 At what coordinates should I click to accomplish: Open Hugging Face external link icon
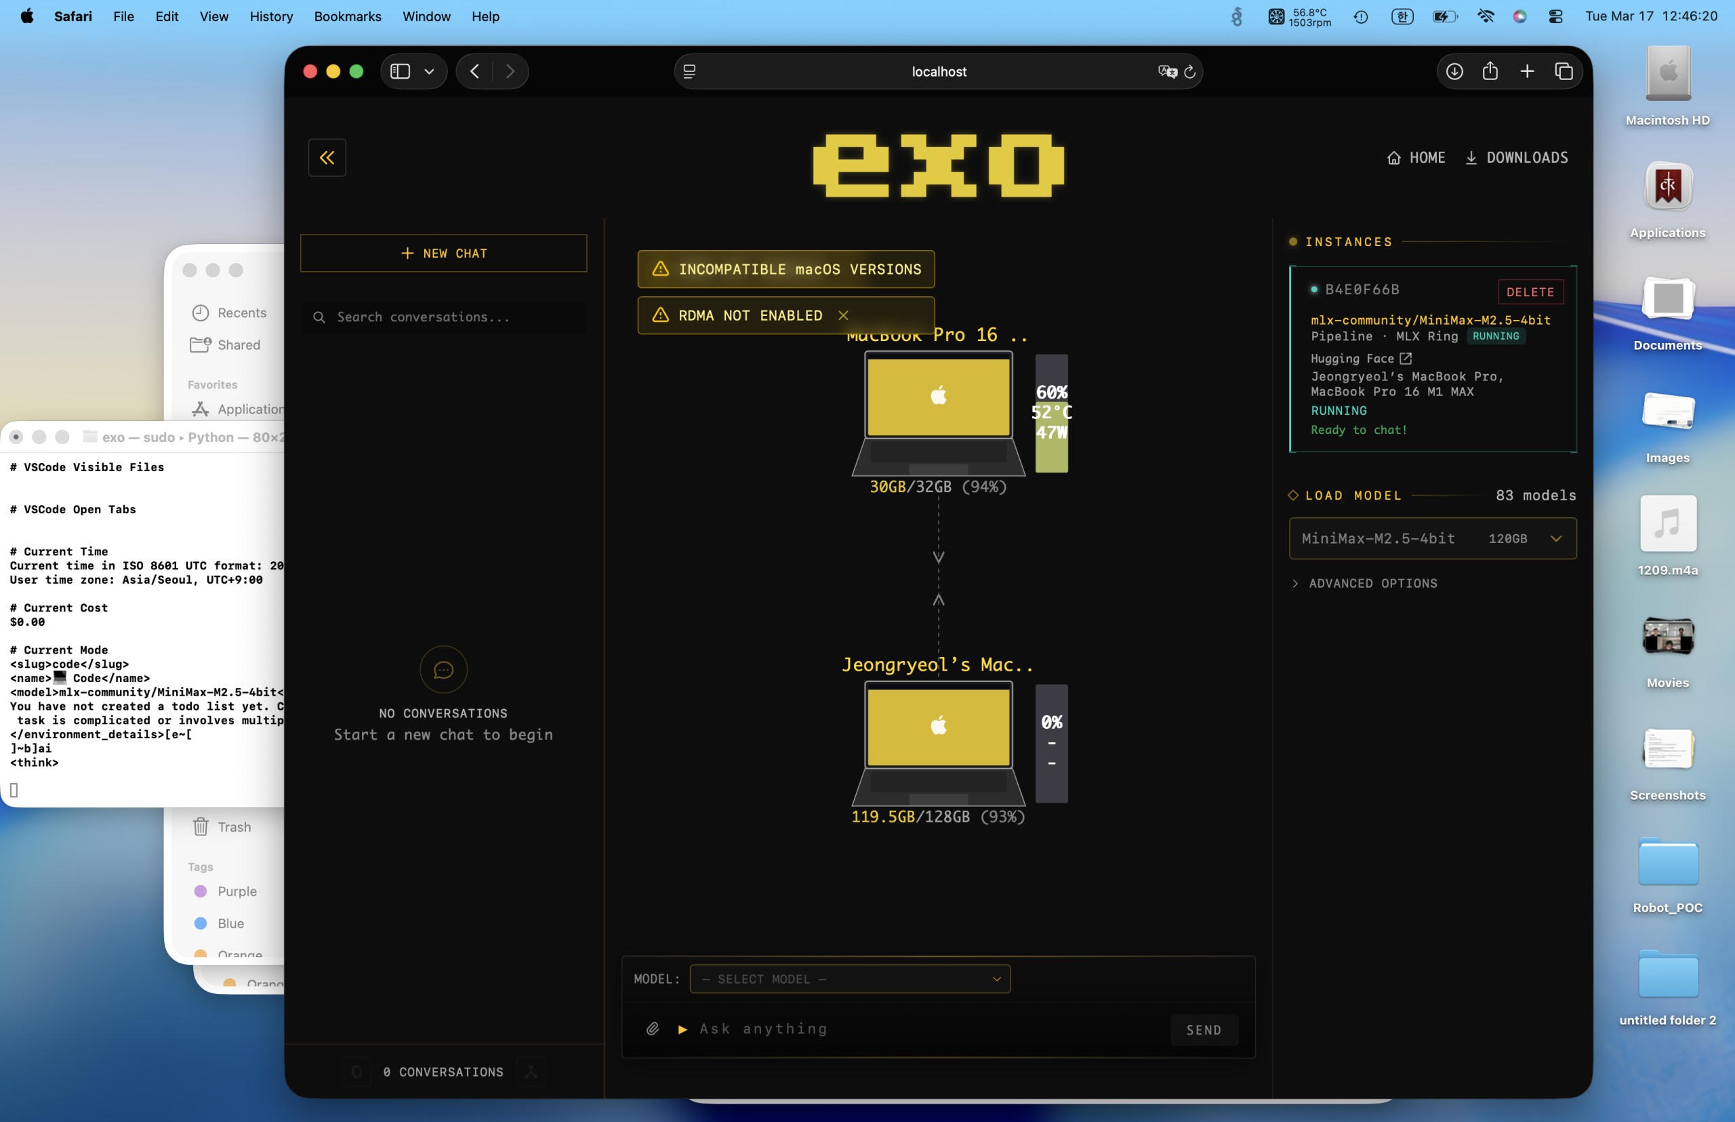point(1406,359)
